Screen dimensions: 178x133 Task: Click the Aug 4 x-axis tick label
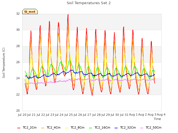(161, 115)
